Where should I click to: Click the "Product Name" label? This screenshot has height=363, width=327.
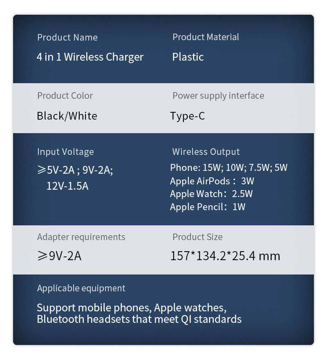67,37
